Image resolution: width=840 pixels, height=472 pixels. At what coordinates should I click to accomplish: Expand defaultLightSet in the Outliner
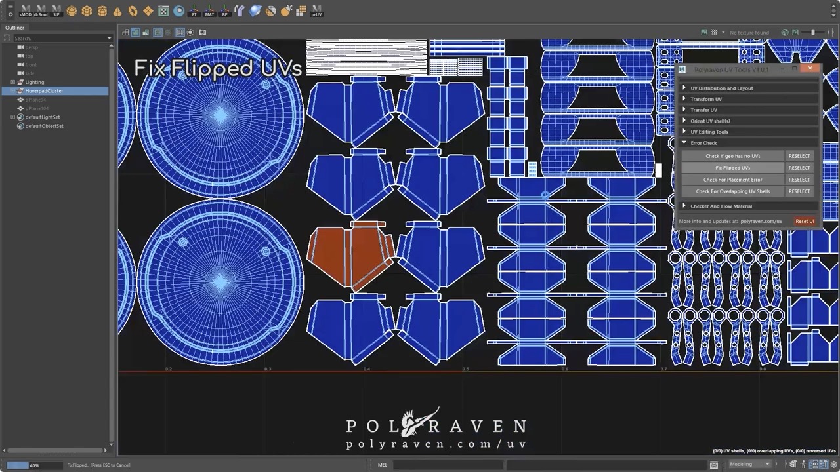(x=12, y=117)
